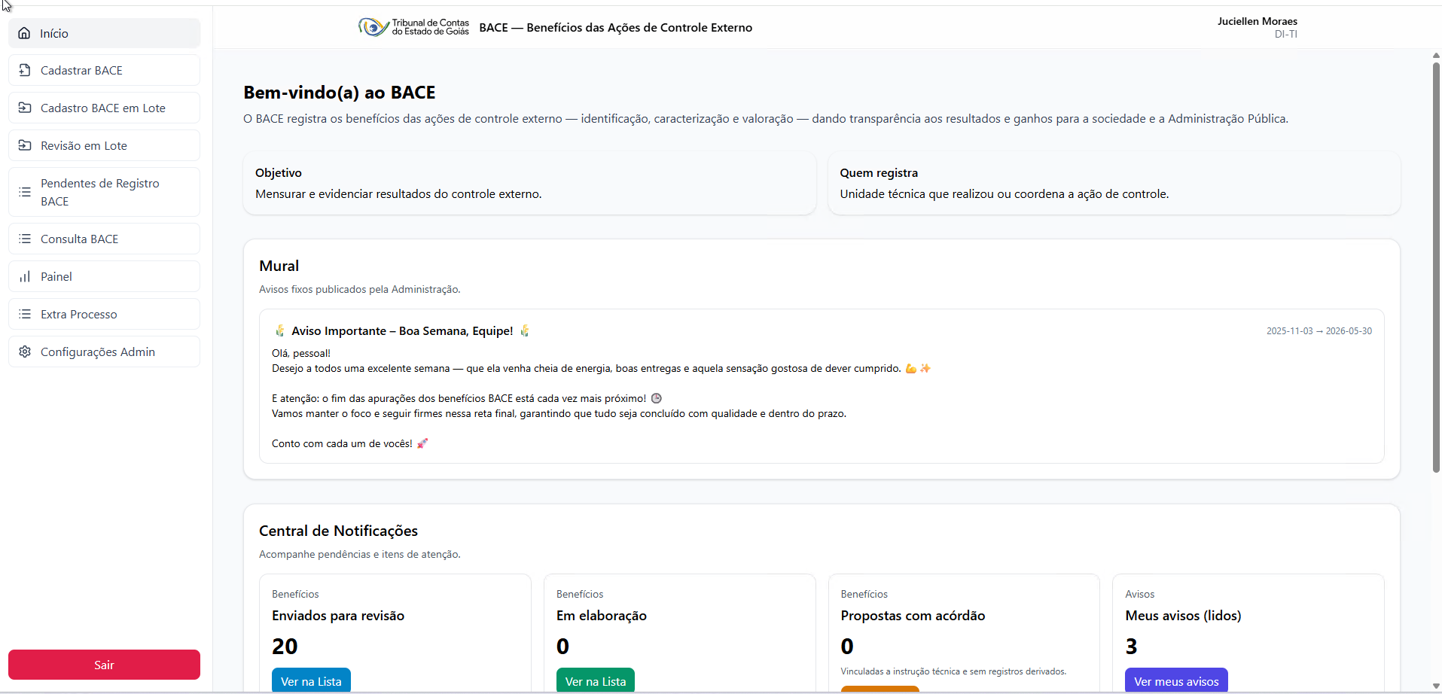This screenshot has height=694, width=1442.
Task: Click the Pendentes de Registro list icon
Action: [x=25, y=192]
